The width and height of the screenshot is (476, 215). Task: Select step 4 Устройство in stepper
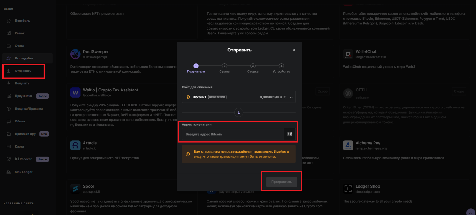(281, 68)
